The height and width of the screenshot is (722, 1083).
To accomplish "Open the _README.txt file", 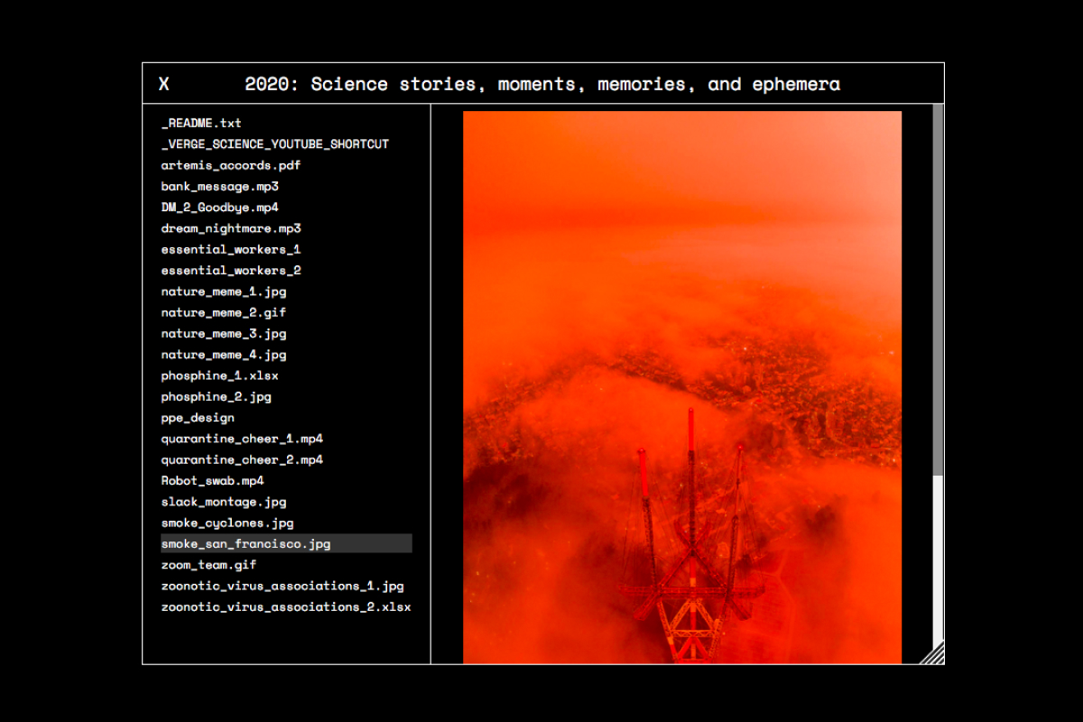I will point(201,123).
